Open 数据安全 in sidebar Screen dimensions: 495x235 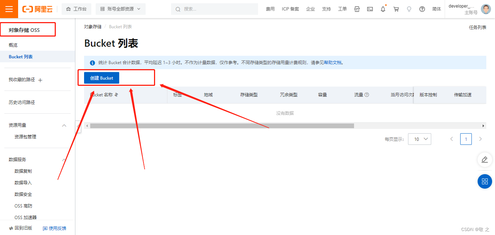[x=23, y=194]
